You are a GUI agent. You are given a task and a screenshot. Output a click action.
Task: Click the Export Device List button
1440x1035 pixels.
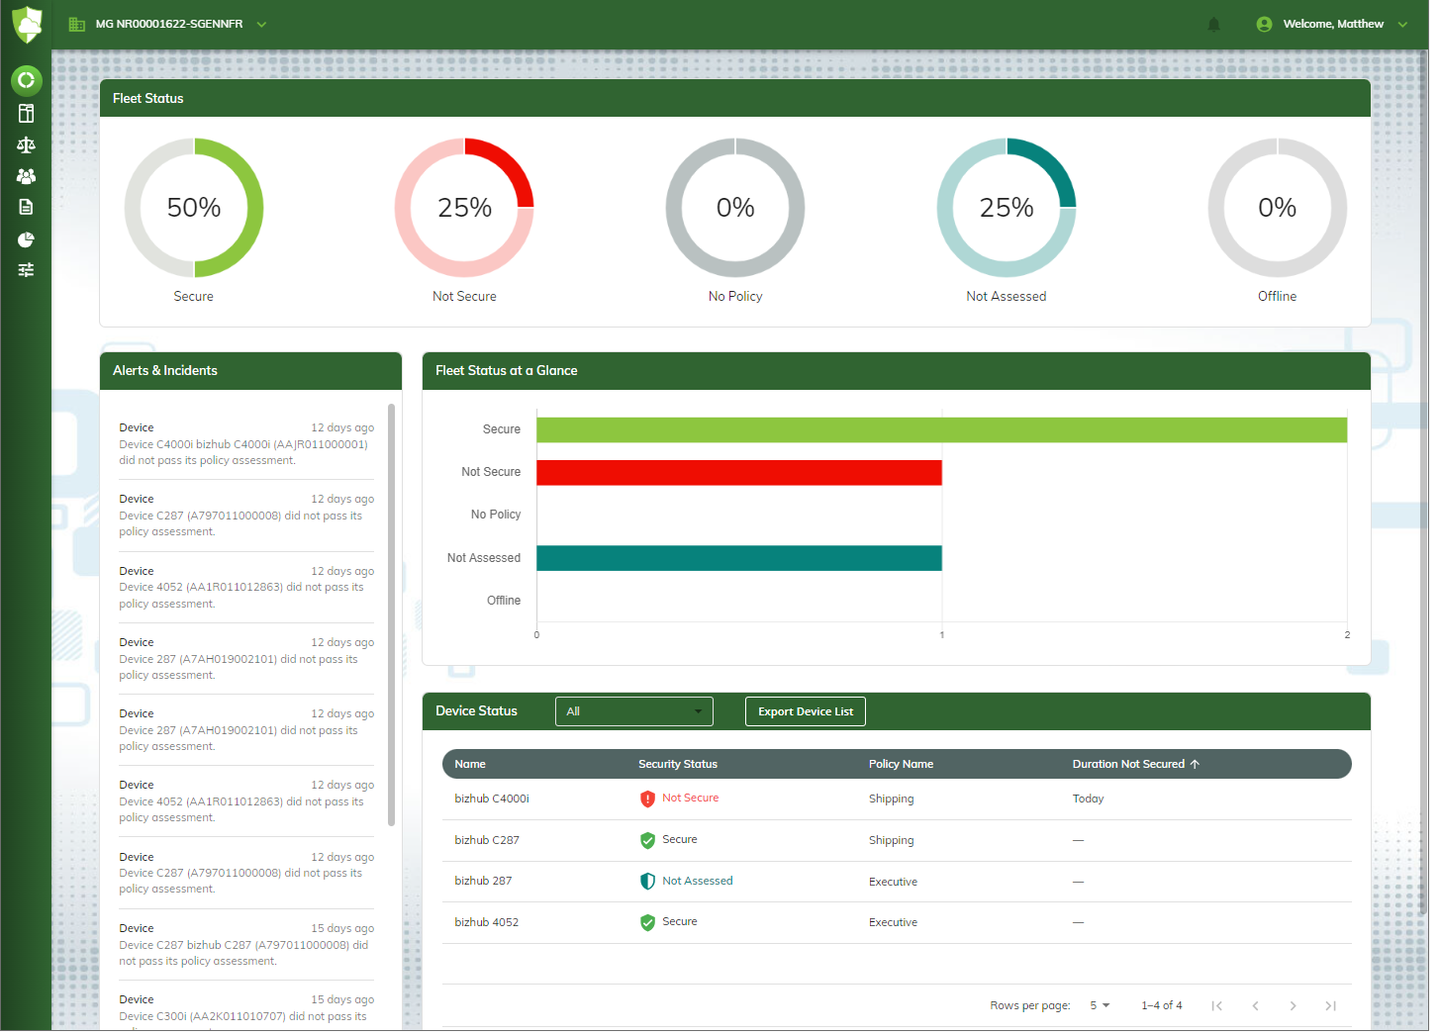coord(805,711)
